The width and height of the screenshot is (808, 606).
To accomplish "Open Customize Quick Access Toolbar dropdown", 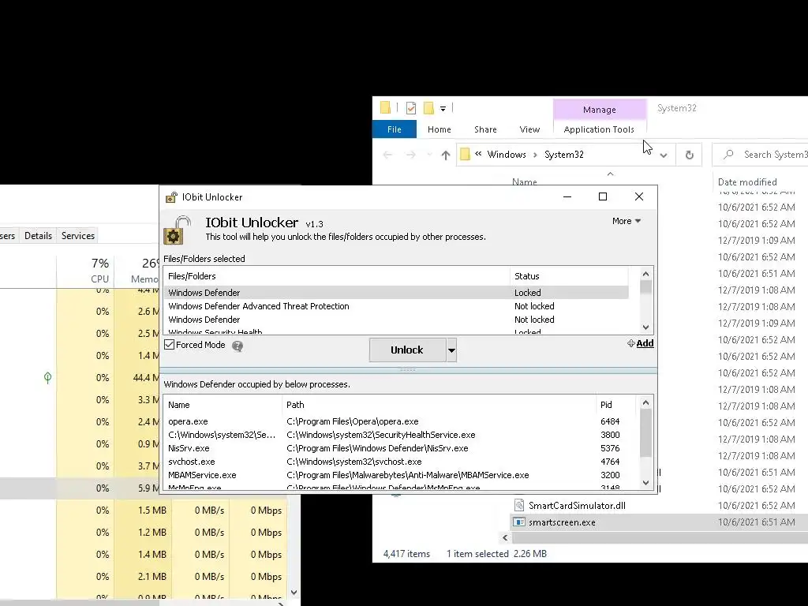I will coord(443,108).
